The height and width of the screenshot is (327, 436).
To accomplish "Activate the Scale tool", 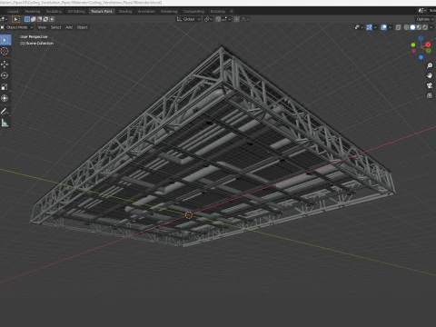I will coord(5,87).
